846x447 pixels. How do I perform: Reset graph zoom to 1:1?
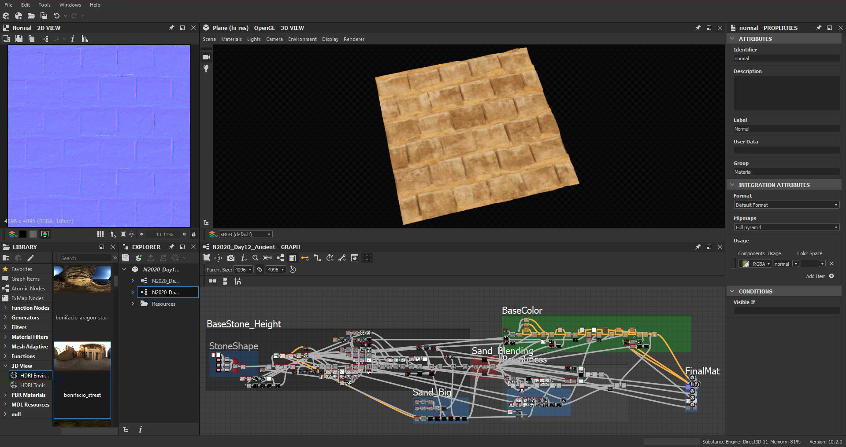tap(218, 258)
